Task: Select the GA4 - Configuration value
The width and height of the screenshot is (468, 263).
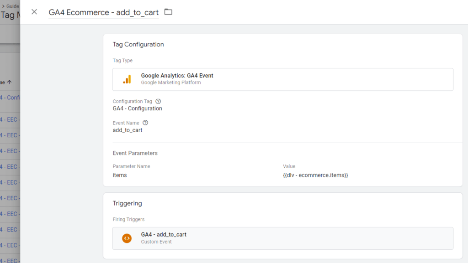Action: coord(137,108)
